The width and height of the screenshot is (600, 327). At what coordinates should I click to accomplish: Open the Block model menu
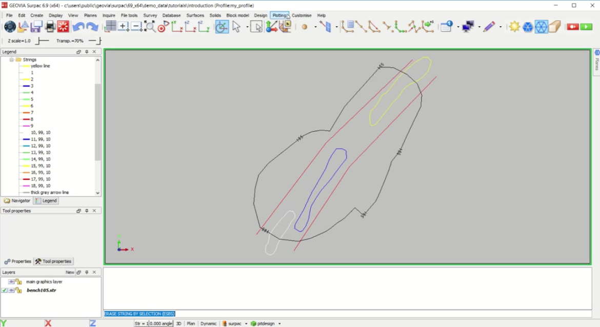coord(237,15)
